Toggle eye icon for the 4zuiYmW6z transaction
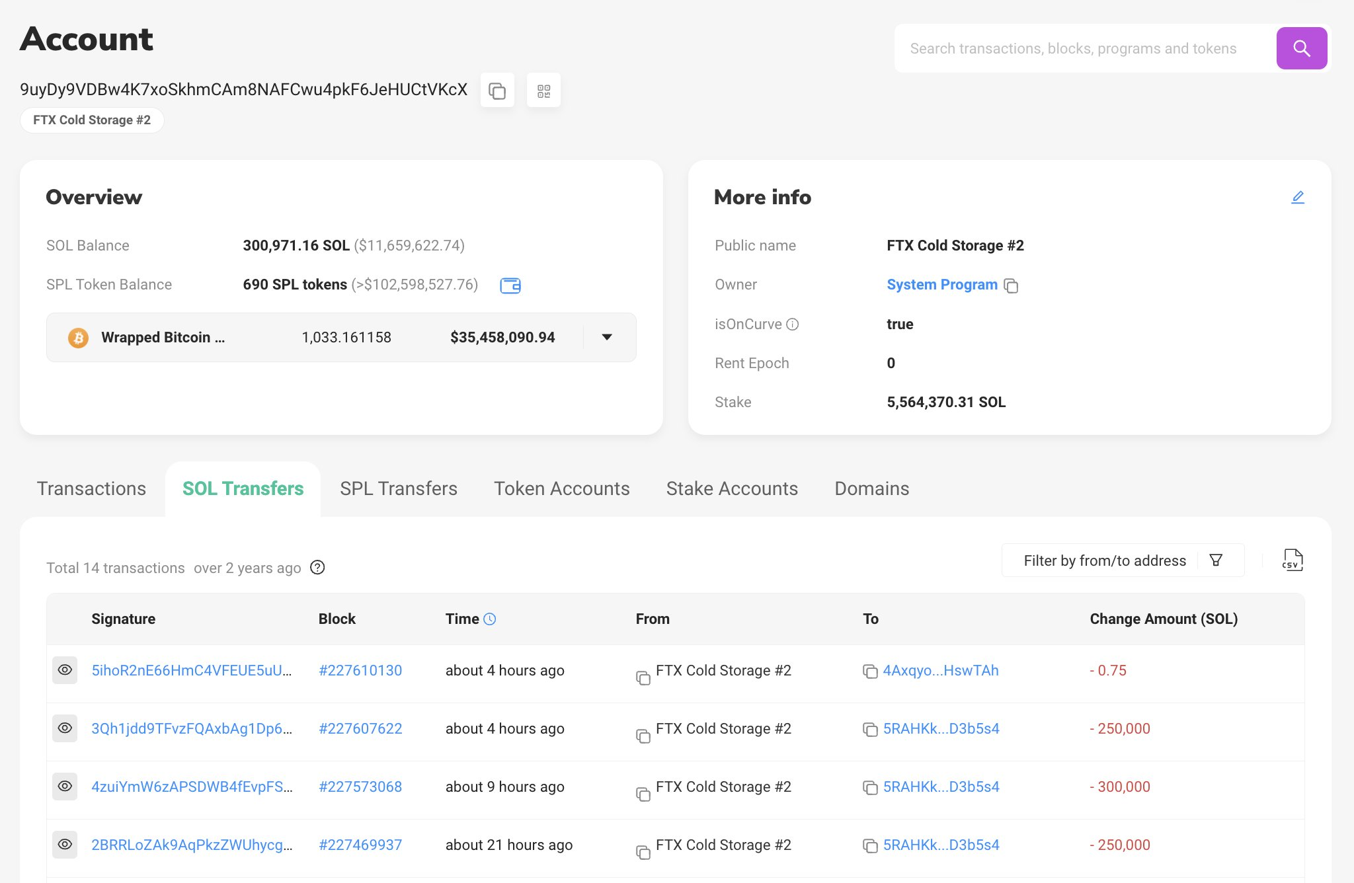Image resolution: width=1354 pixels, height=883 pixels. pos(65,787)
